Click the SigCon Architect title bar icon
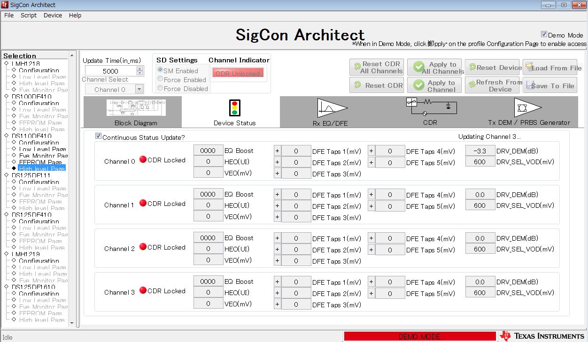Image resolution: width=588 pixels, height=342 pixels. coord(5,5)
